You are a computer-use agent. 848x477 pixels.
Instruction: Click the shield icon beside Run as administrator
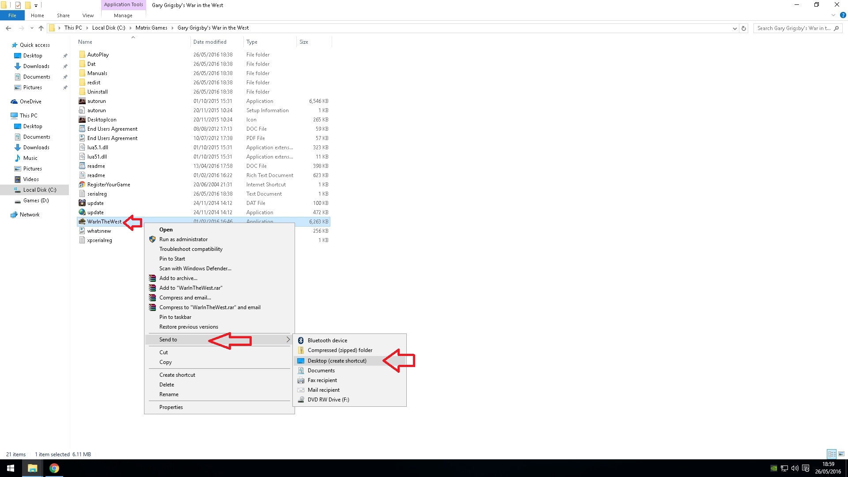click(152, 239)
